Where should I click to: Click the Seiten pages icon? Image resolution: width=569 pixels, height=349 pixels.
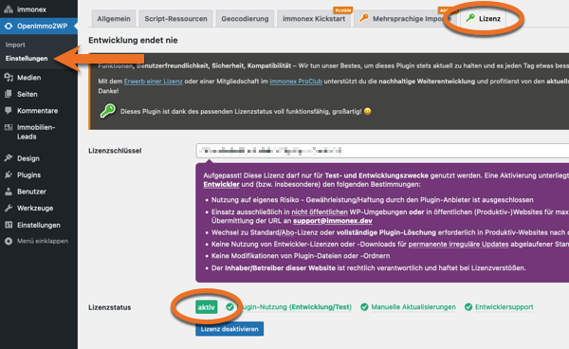[9, 94]
